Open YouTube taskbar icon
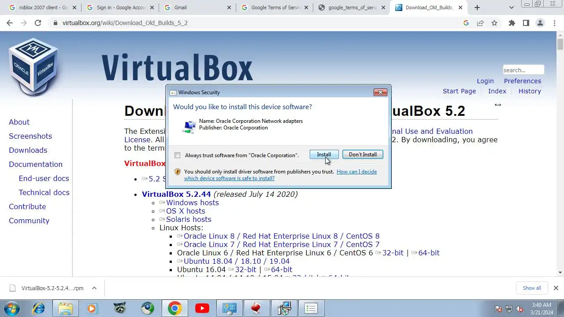Image resolution: width=564 pixels, height=317 pixels. (x=202, y=308)
